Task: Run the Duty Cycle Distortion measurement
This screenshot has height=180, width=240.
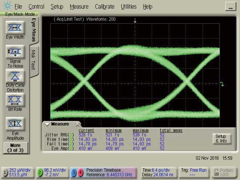Action: (15, 76)
